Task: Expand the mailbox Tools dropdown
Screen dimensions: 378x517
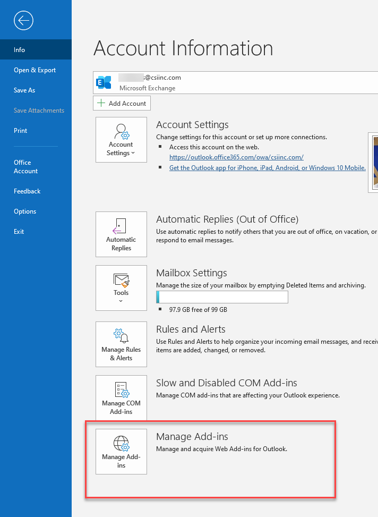Action: click(121, 287)
